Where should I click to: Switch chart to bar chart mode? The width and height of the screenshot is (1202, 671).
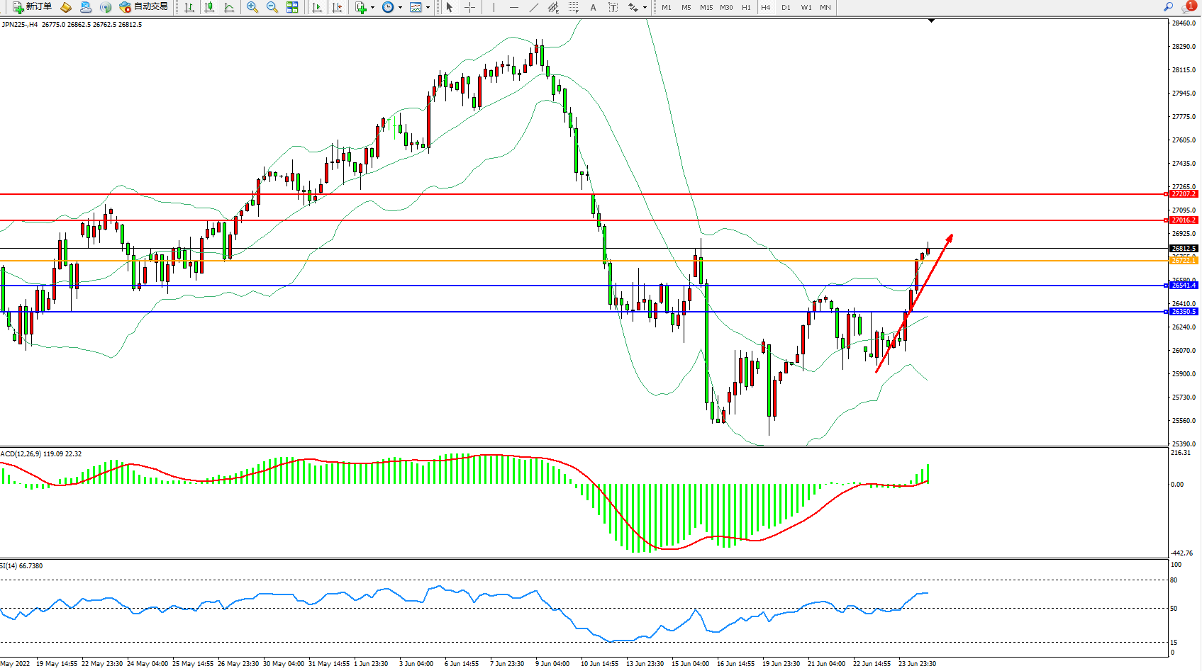coord(189,7)
